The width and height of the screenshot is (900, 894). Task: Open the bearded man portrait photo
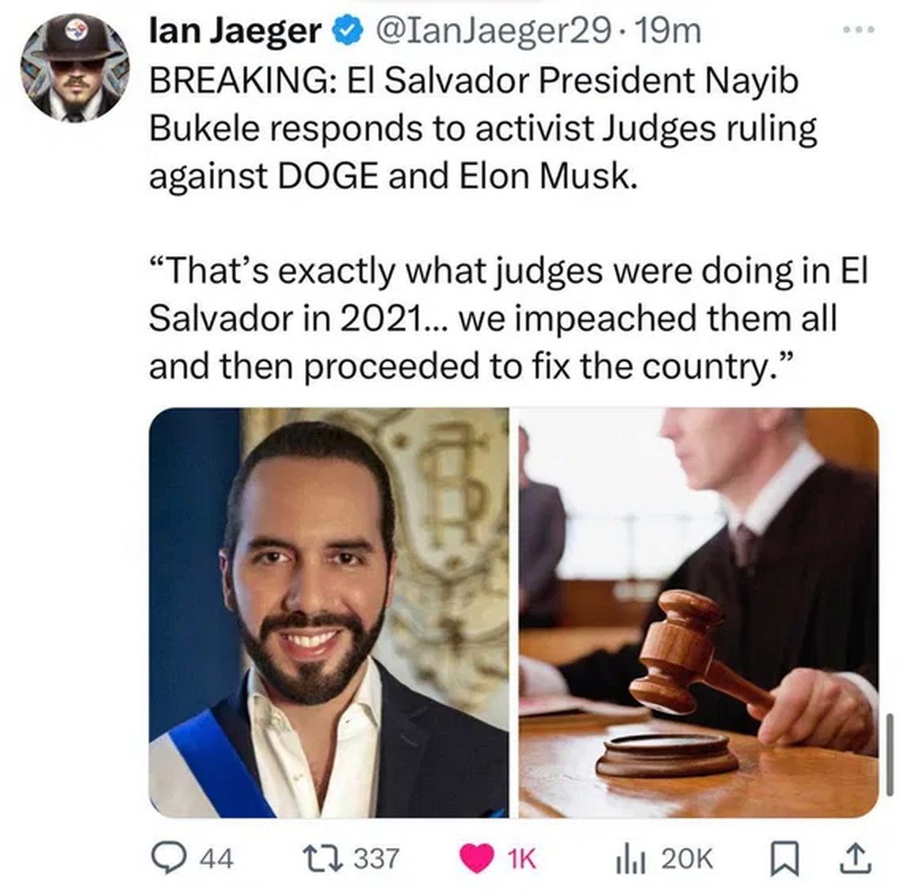coord(328,613)
